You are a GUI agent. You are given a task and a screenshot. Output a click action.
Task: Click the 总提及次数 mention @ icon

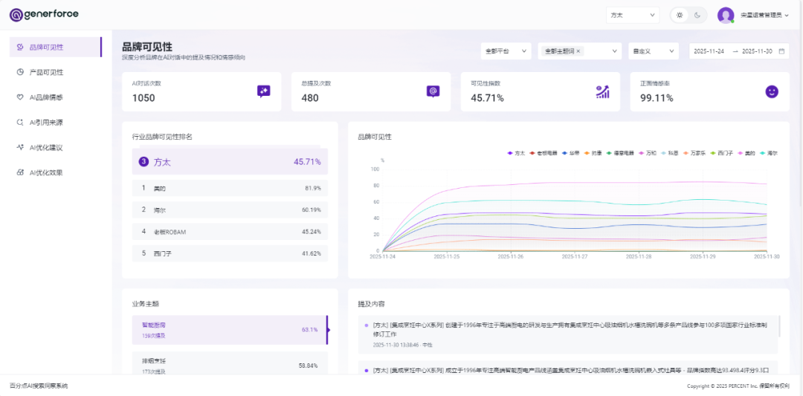point(433,91)
